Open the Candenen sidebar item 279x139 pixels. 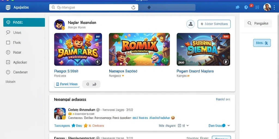coord(24,72)
